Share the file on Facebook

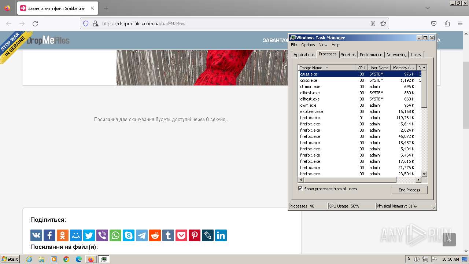tap(49, 235)
